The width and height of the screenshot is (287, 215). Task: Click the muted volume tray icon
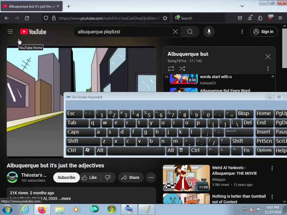[x=252, y=210]
